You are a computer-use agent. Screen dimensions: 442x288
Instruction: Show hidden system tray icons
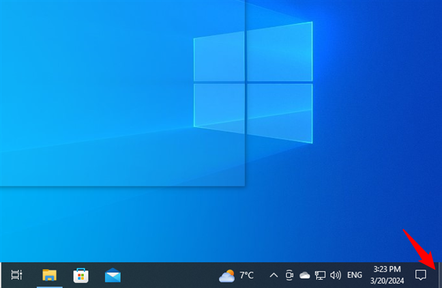274,275
